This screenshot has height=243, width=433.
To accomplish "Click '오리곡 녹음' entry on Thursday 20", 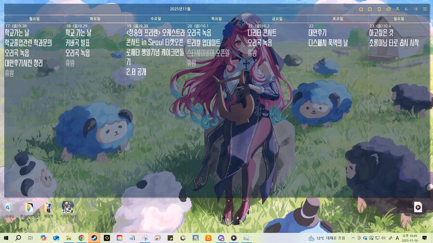I will 199,33.
